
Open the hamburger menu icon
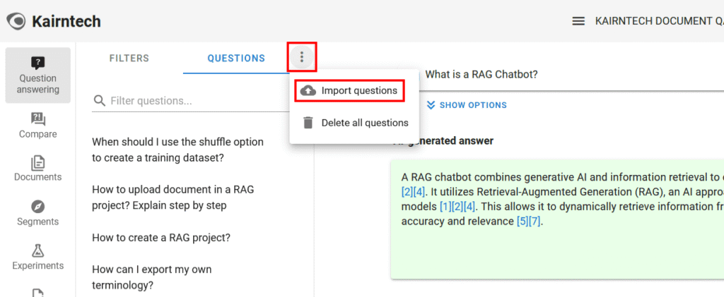pos(578,21)
